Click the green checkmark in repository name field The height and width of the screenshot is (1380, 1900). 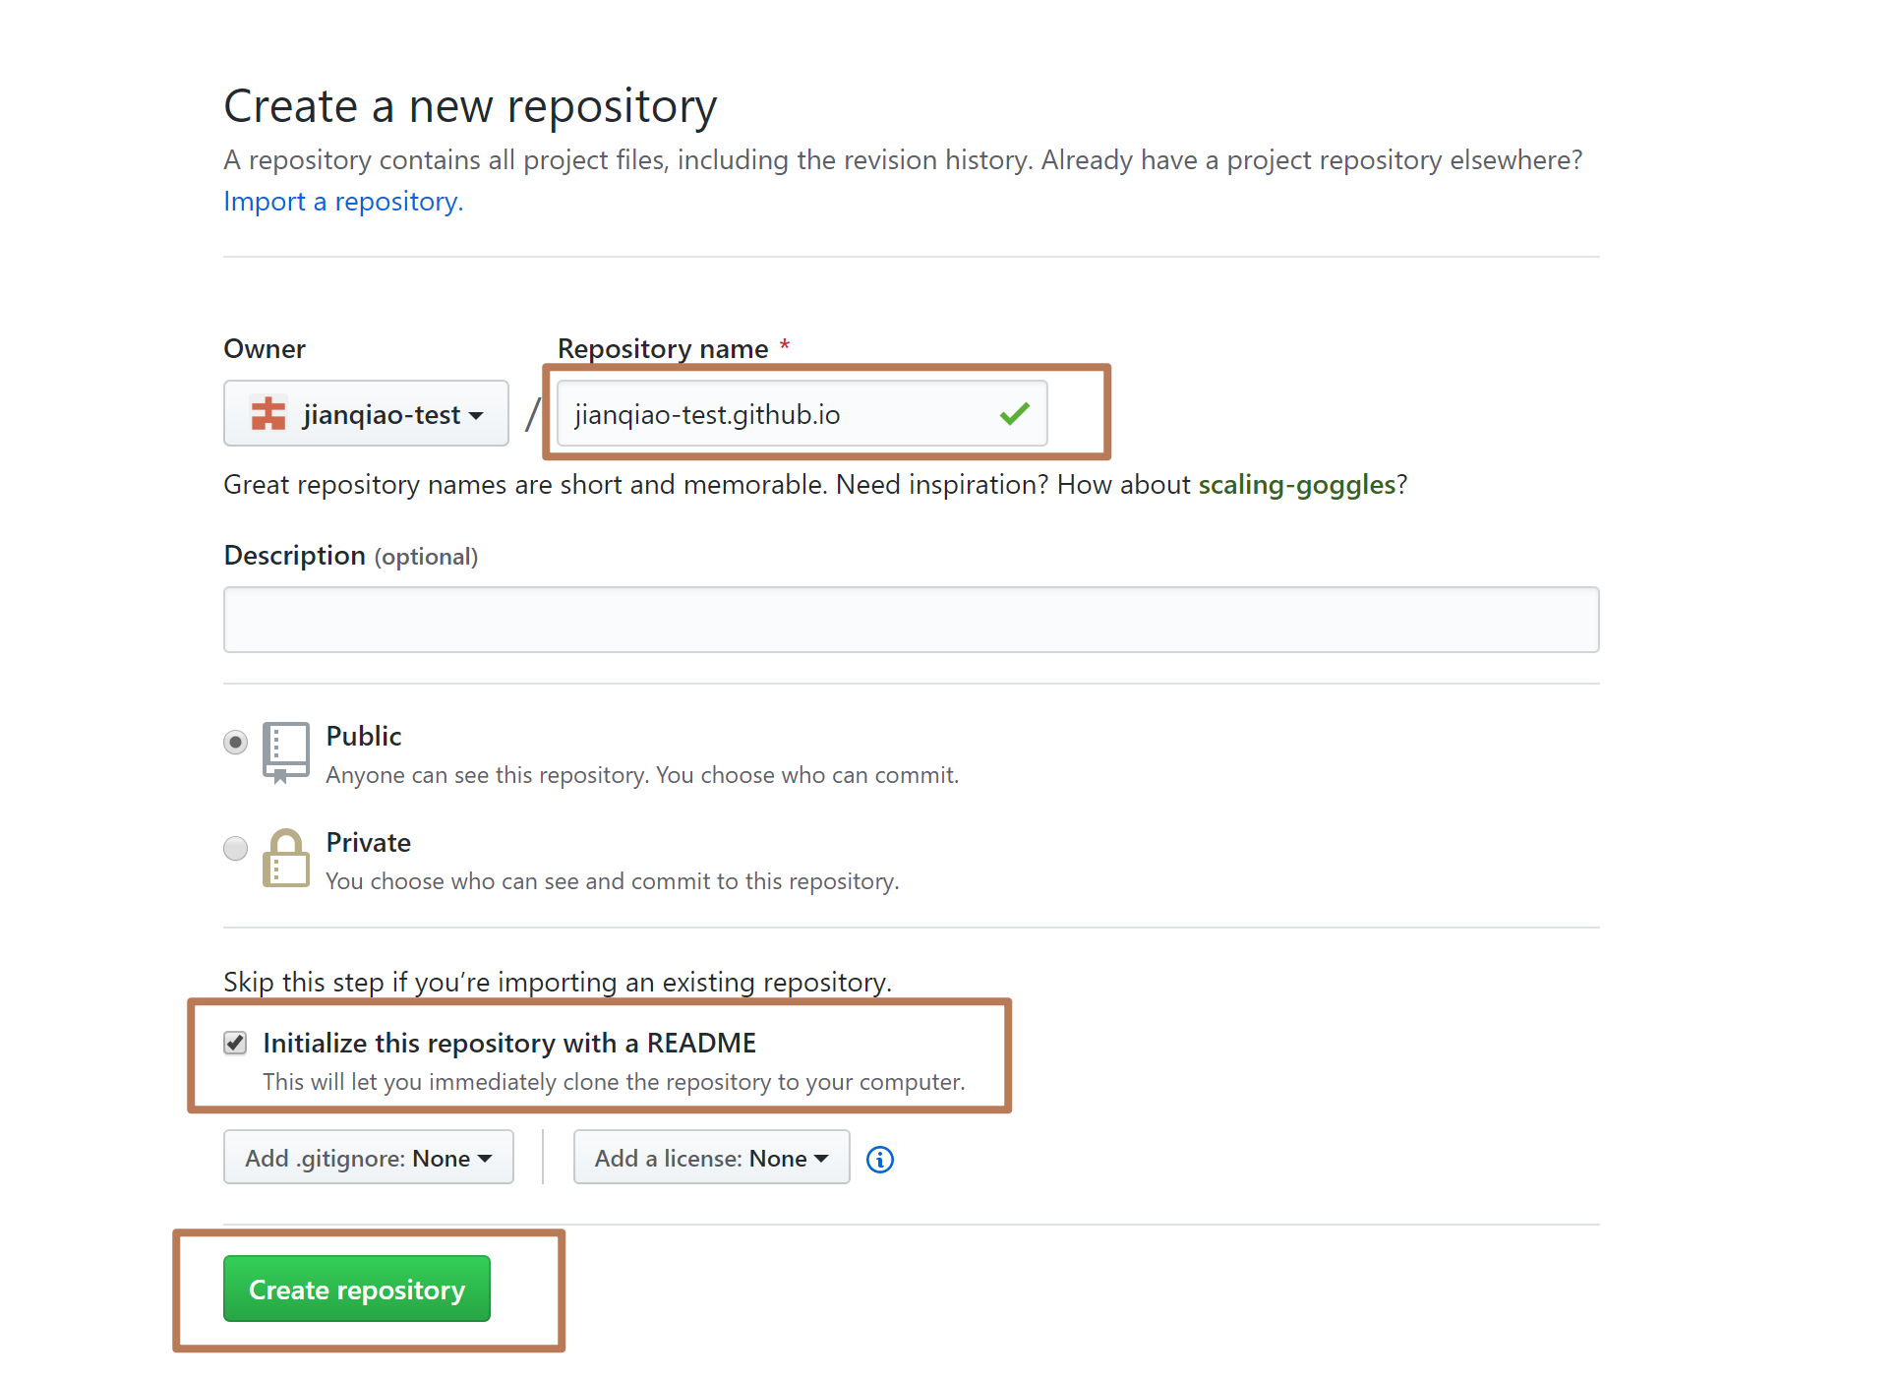1014,414
